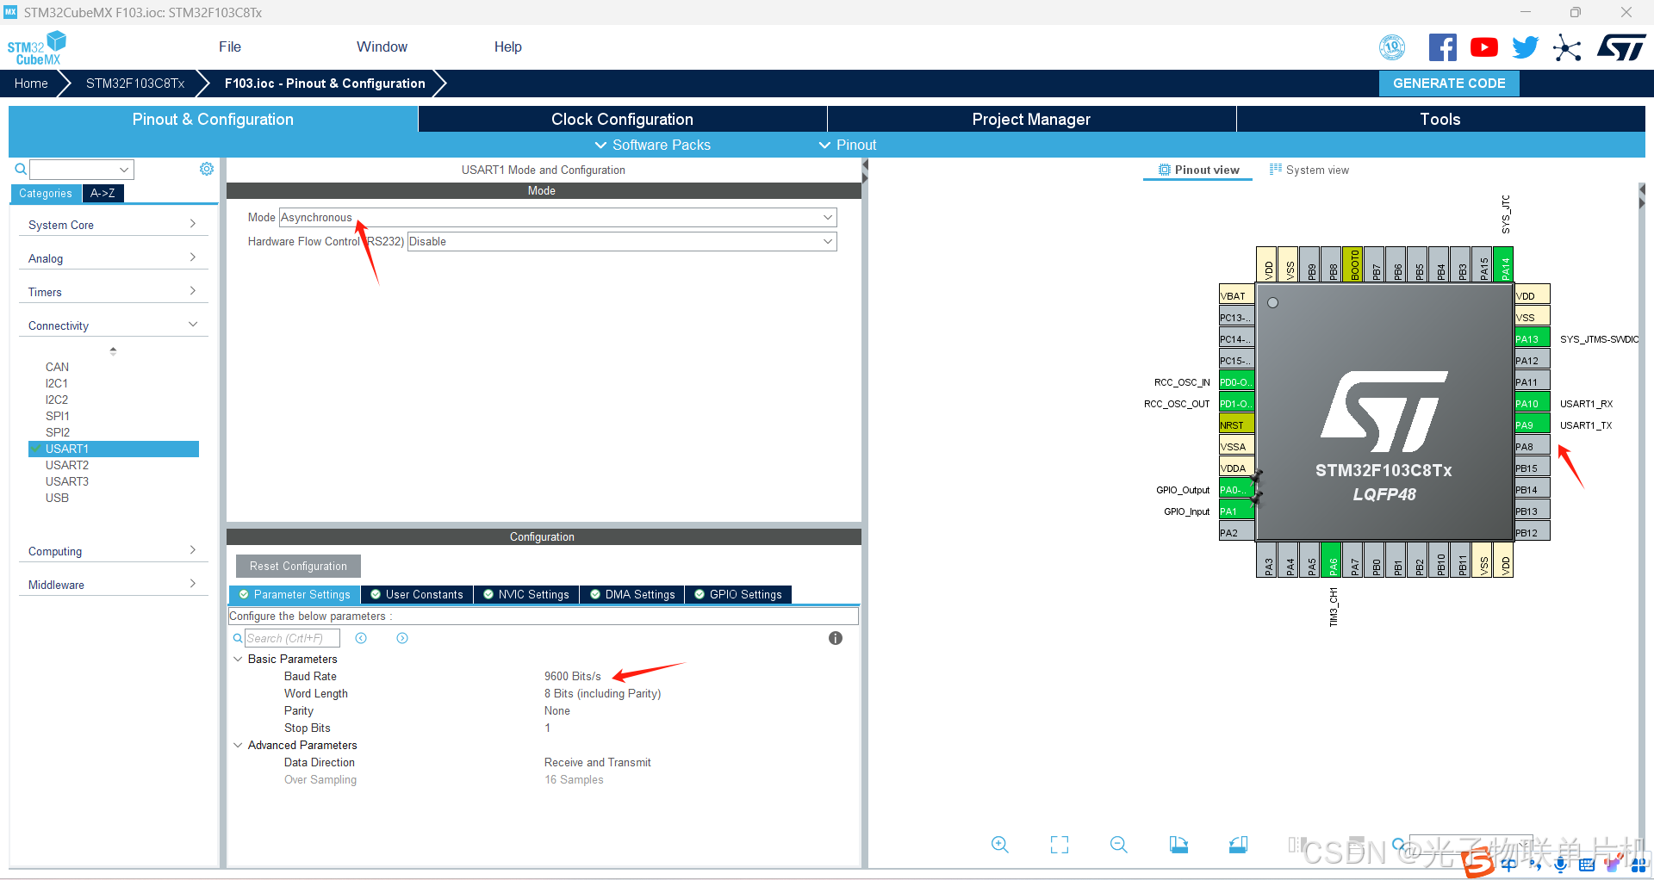Open the soft keyboard icon
Screen dimensions: 1654x880
(x=1586, y=865)
